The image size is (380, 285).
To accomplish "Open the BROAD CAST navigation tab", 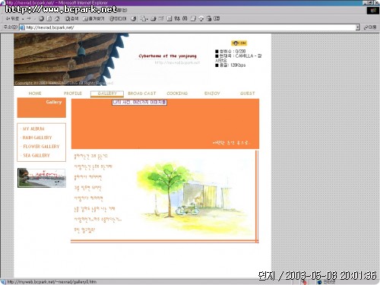I will click(x=142, y=93).
